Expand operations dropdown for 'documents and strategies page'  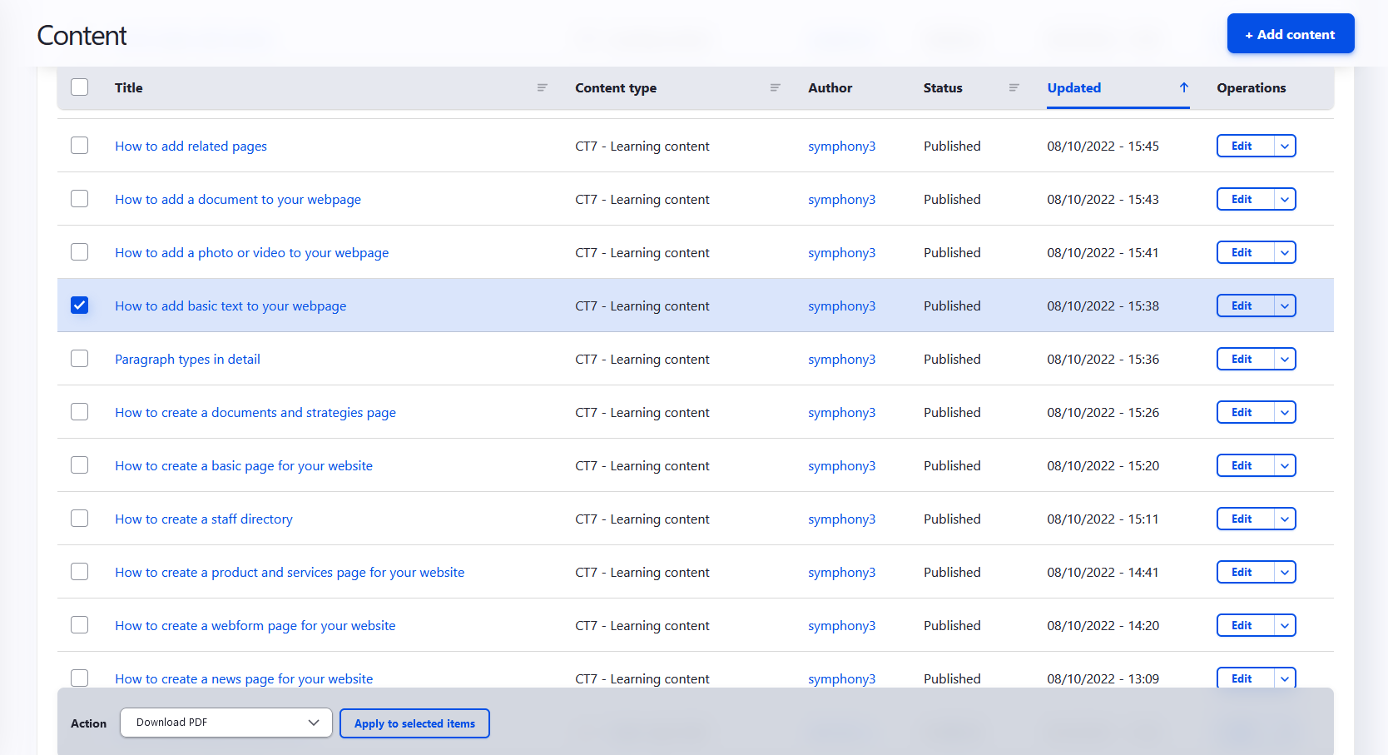click(x=1285, y=412)
